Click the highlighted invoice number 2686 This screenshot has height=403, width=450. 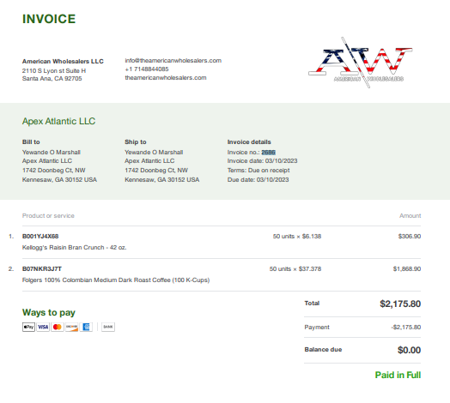[268, 153]
